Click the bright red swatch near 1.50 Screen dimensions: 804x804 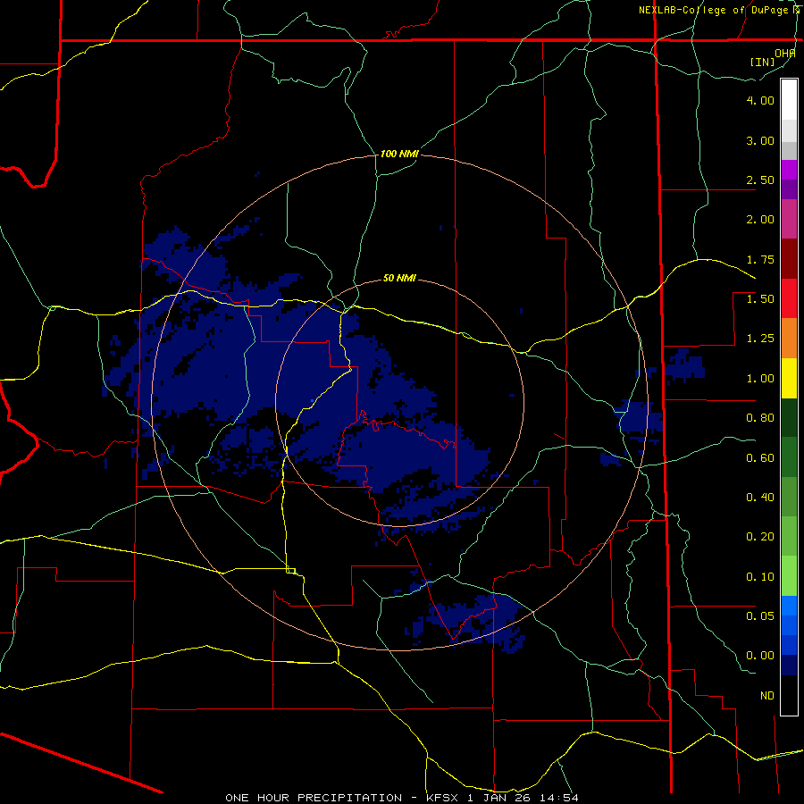coord(789,298)
